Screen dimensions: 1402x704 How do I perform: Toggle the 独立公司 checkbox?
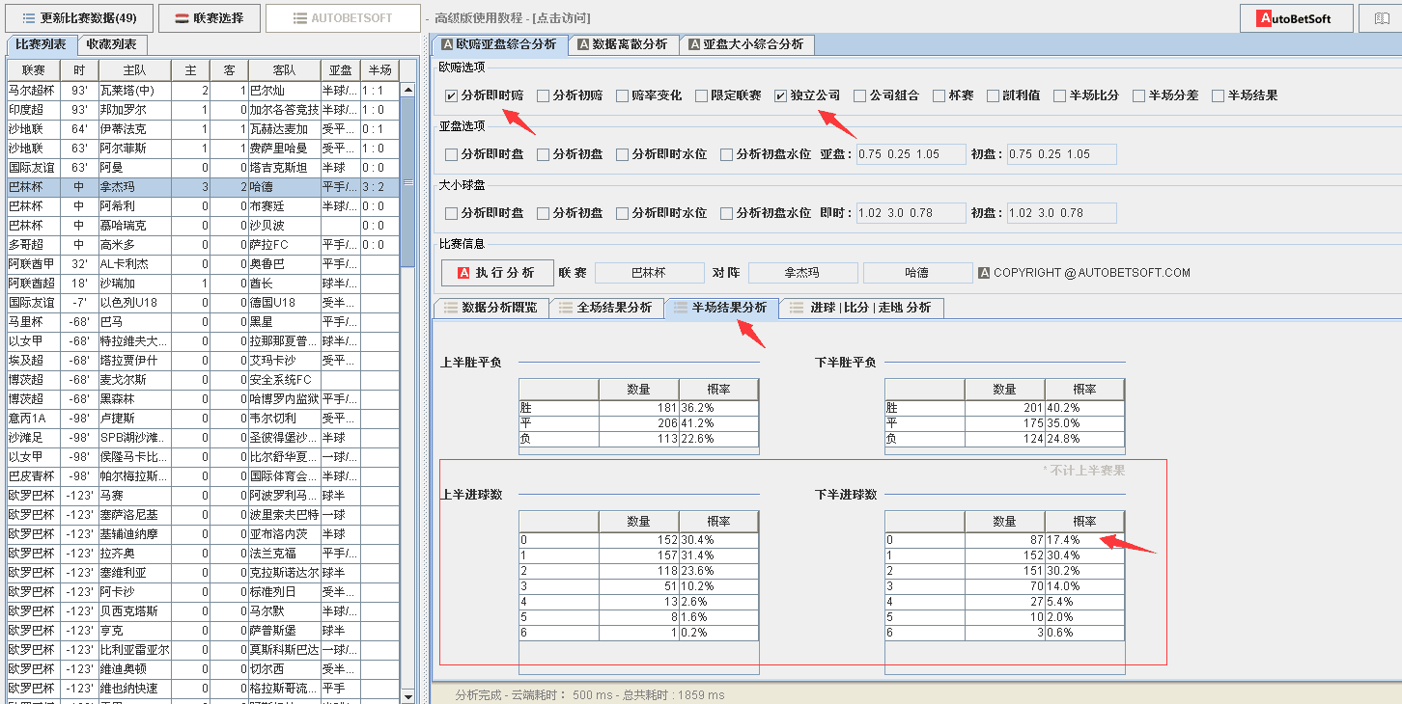[x=780, y=95]
